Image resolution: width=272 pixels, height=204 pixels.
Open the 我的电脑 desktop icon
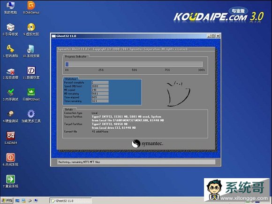pos(10,8)
